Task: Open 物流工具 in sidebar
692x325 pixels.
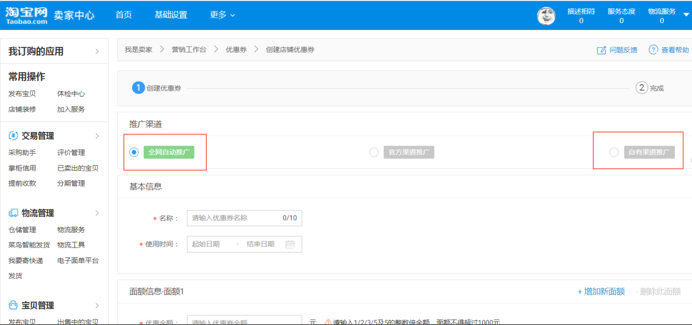Action: pyautogui.click(x=71, y=245)
